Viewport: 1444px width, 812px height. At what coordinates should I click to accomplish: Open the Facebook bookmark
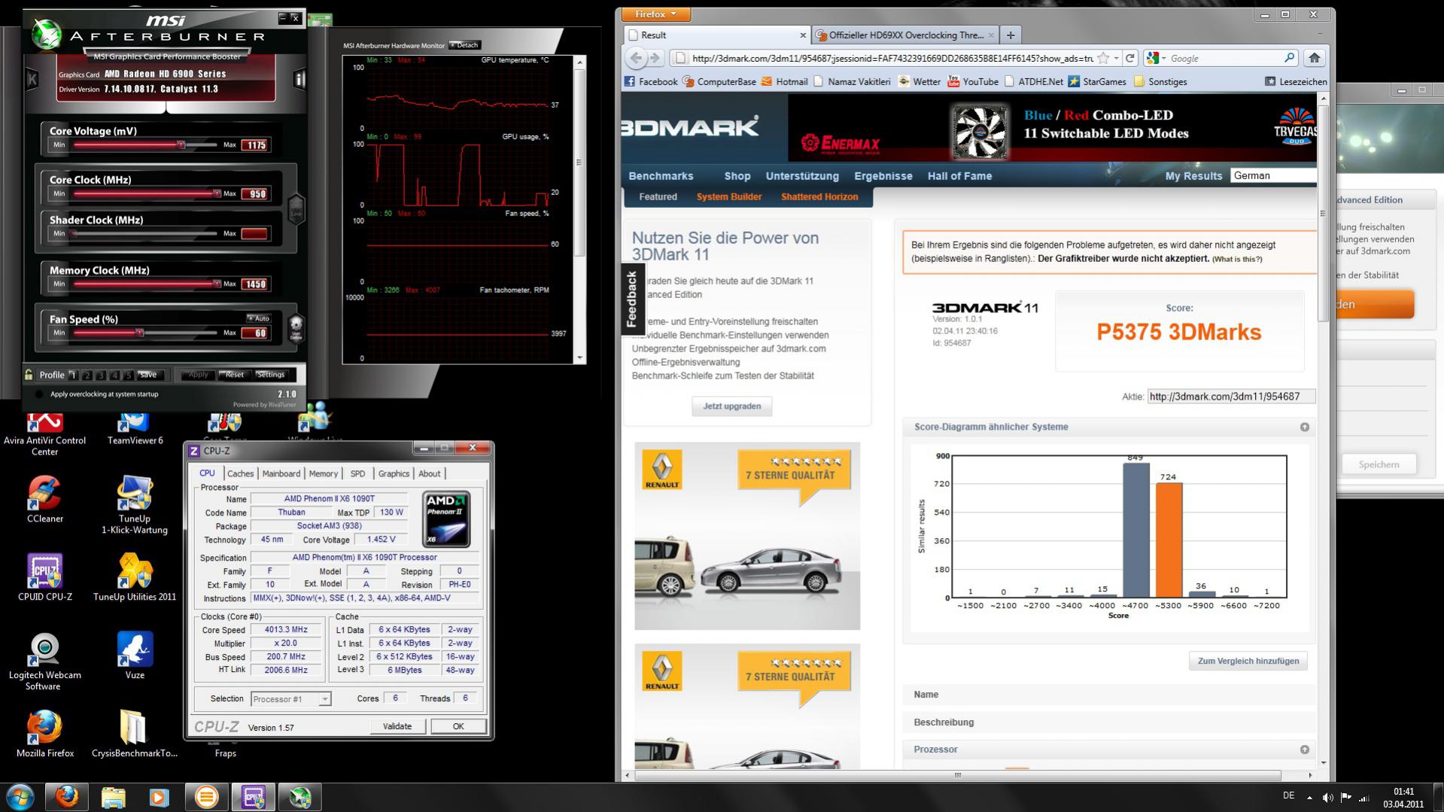pyautogui.click(x=651, y=81)
